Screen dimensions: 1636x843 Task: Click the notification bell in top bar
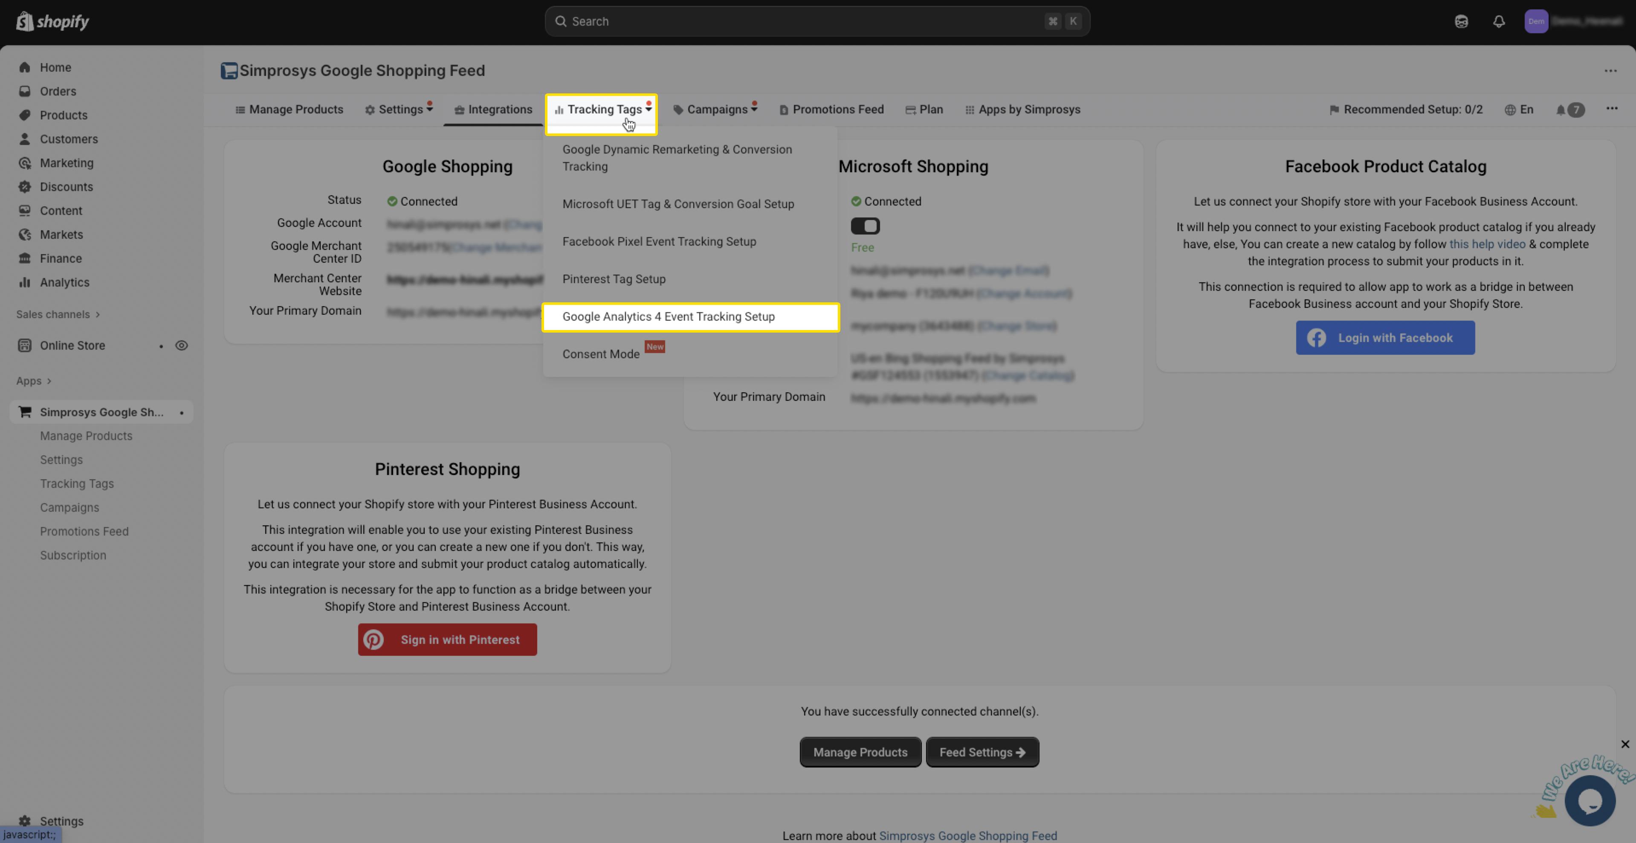pyautogui.click(x=1499, y=22)
